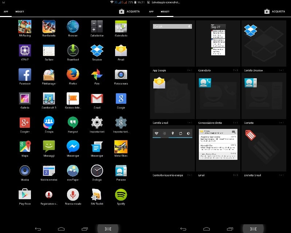Switch to APP tab in right panel

point(151,12)
